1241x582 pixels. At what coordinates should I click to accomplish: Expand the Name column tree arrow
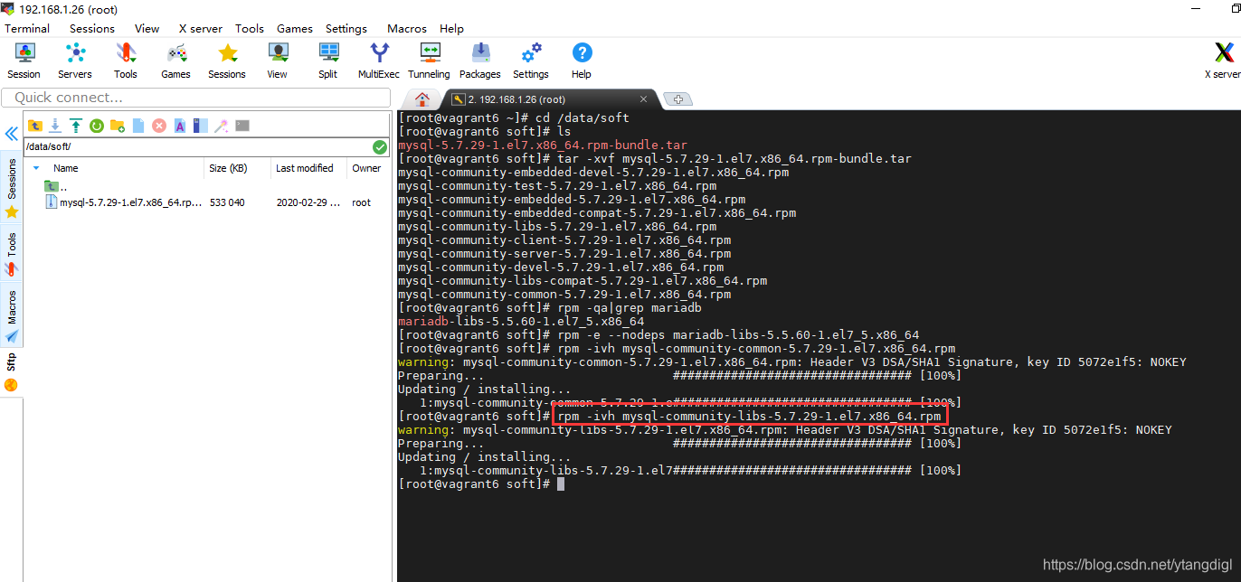(x=36, y=168)
